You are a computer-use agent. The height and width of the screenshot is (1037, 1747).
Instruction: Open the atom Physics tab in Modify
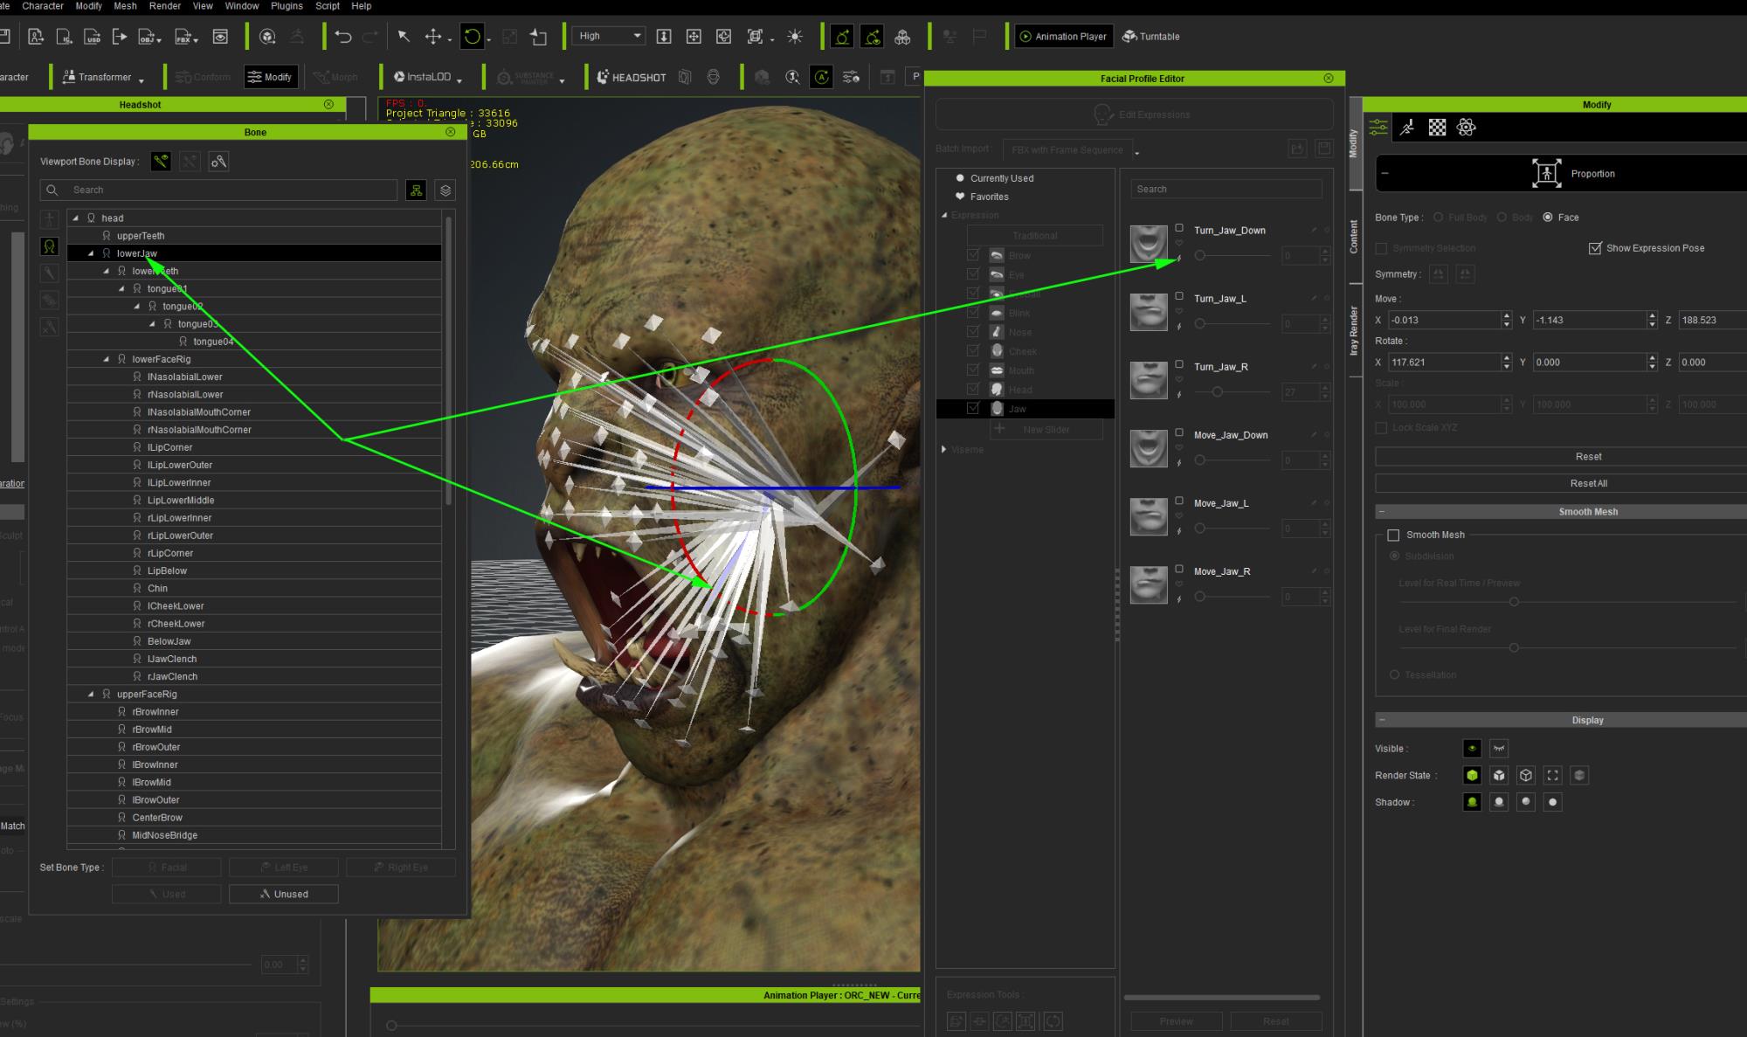tap(1467, 128)
